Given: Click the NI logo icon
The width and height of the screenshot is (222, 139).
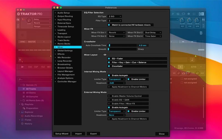Looking at the screenshot, I should [x=201, y=14].
